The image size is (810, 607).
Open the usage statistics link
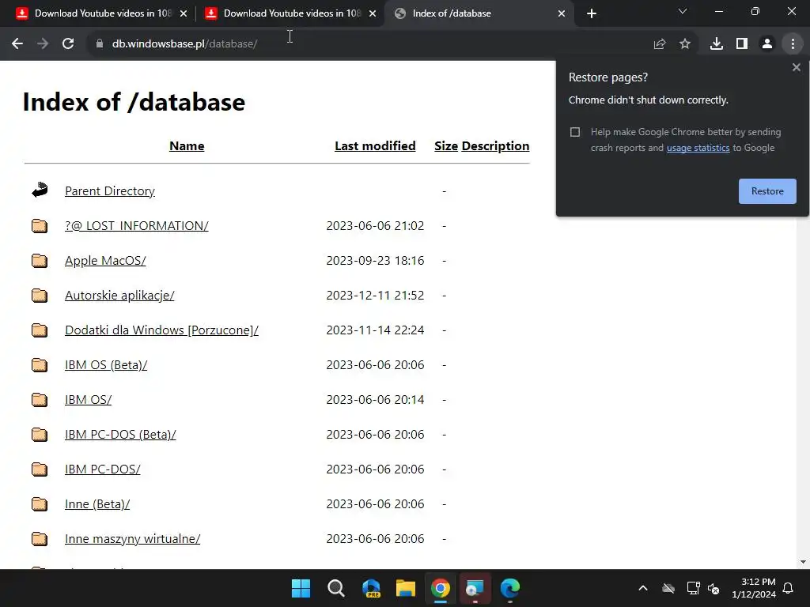click(x=698, y=148)
